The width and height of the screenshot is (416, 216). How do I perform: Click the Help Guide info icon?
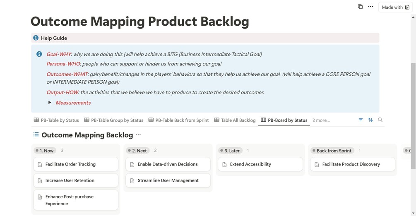click(x=36, y=38)
